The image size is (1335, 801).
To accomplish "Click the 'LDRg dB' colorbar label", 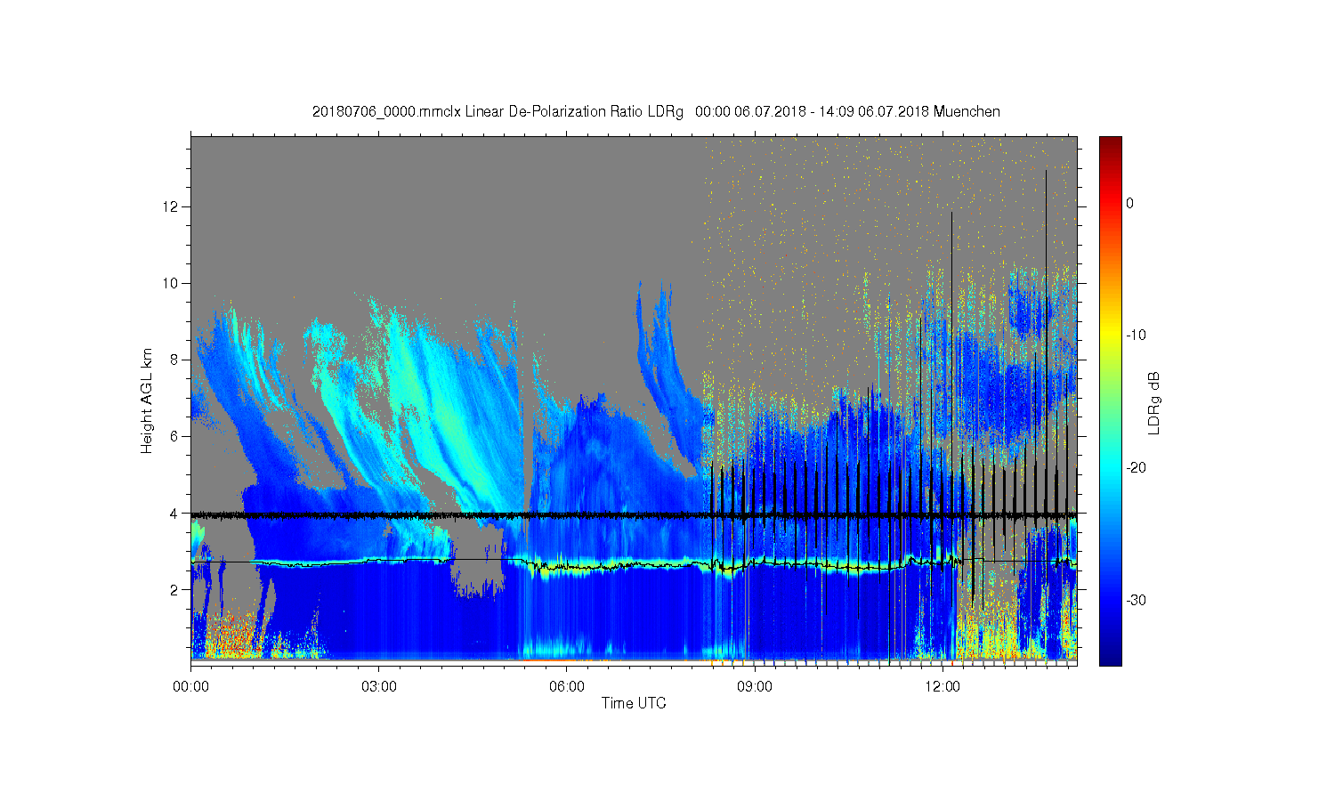I will click(x=1154, y=402).
